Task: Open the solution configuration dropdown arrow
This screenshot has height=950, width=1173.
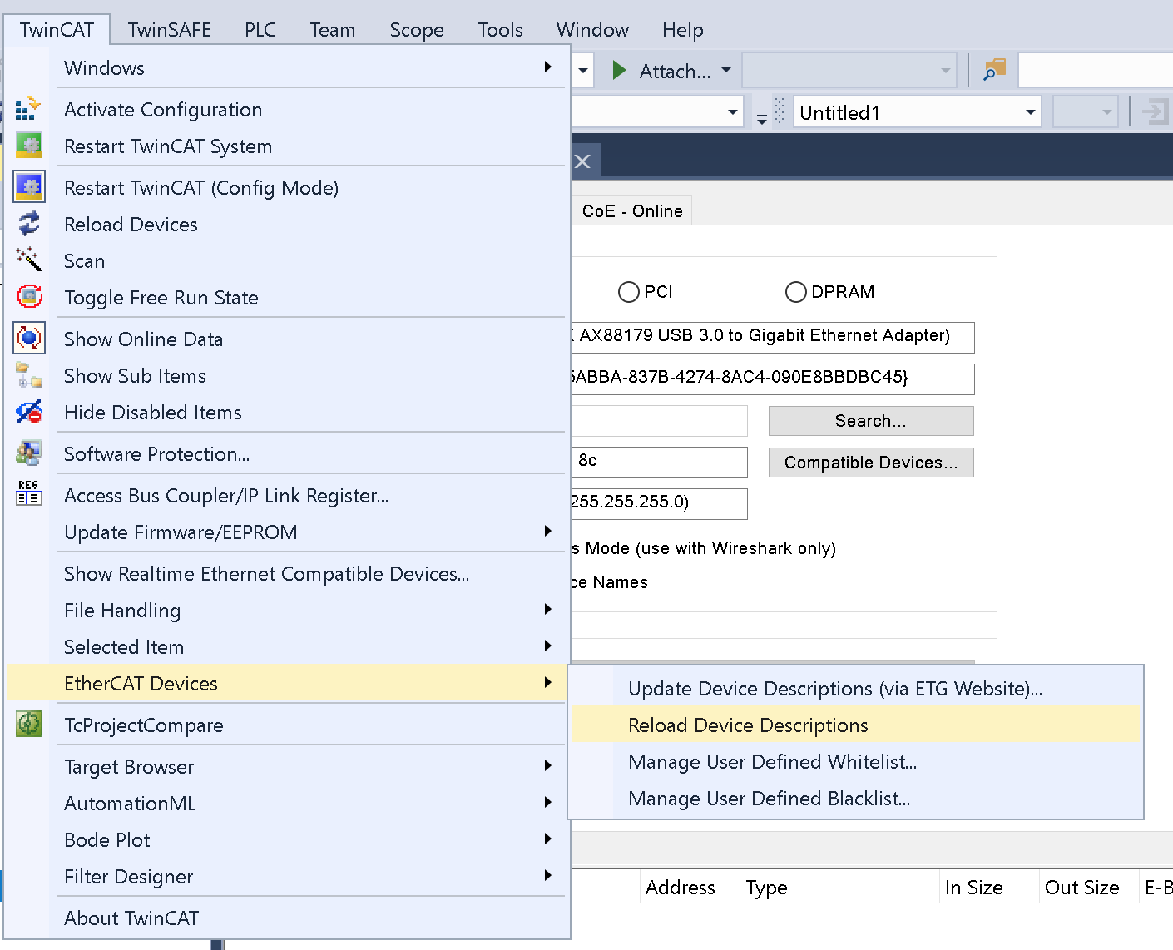Action: tap(583, 70)
